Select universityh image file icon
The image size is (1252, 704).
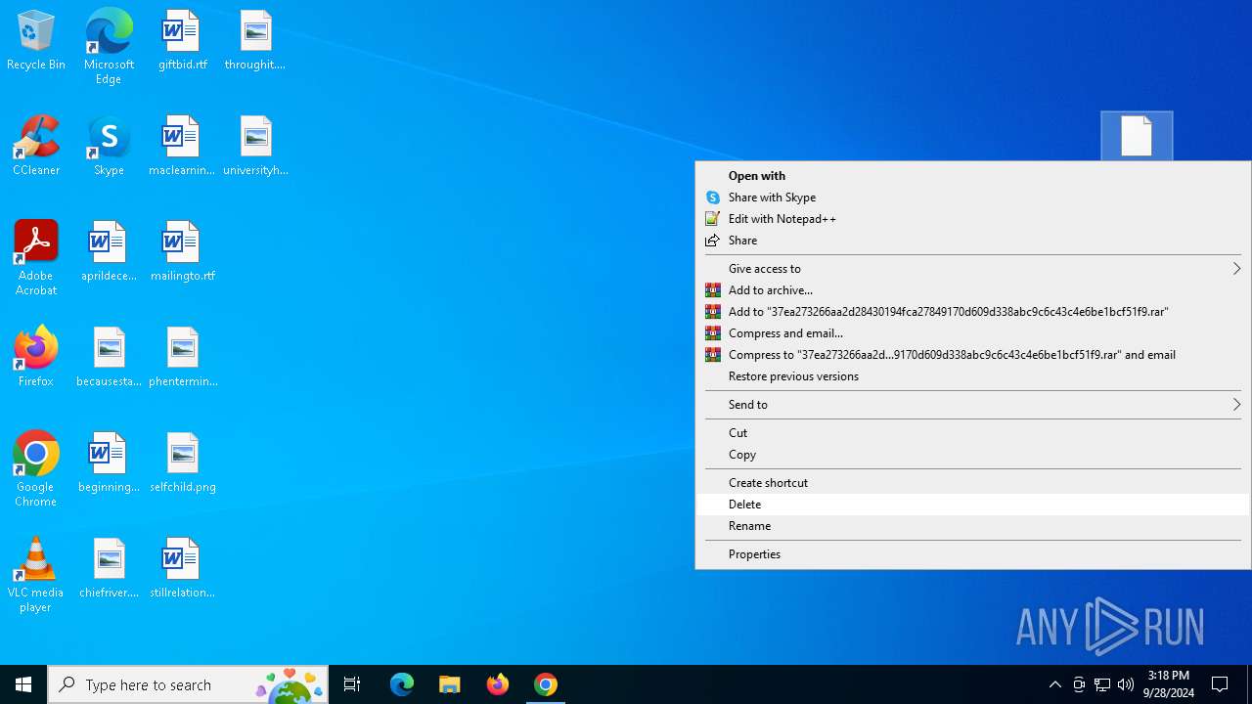click(255, 147)
